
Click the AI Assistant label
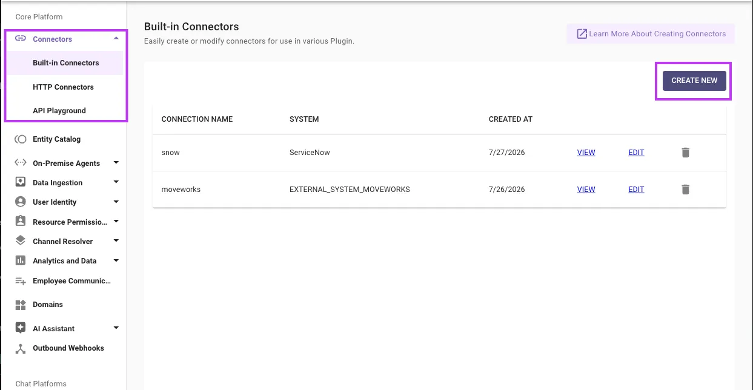click(53, 329)
